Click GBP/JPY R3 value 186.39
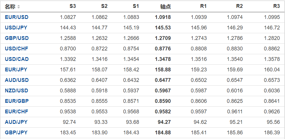 (x=272, y=133)
